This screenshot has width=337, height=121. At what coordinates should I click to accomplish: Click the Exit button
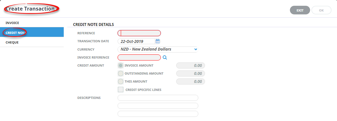(300, 10)
